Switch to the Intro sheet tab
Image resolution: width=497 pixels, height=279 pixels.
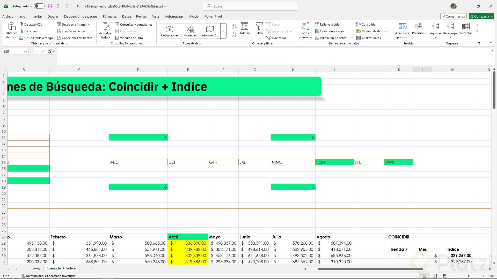36,269
